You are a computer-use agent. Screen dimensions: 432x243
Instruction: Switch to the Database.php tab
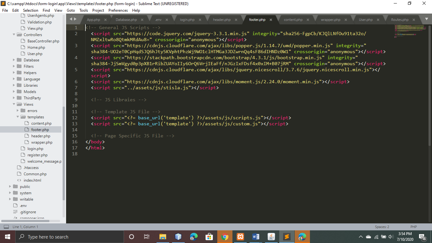(x=126, y=20)
